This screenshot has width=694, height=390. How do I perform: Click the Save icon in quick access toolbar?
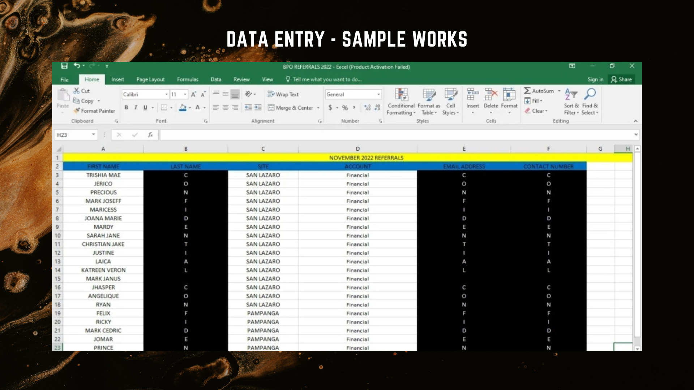[64, 66]
